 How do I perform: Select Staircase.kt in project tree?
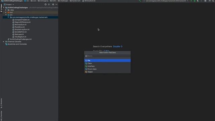point(19,34)
